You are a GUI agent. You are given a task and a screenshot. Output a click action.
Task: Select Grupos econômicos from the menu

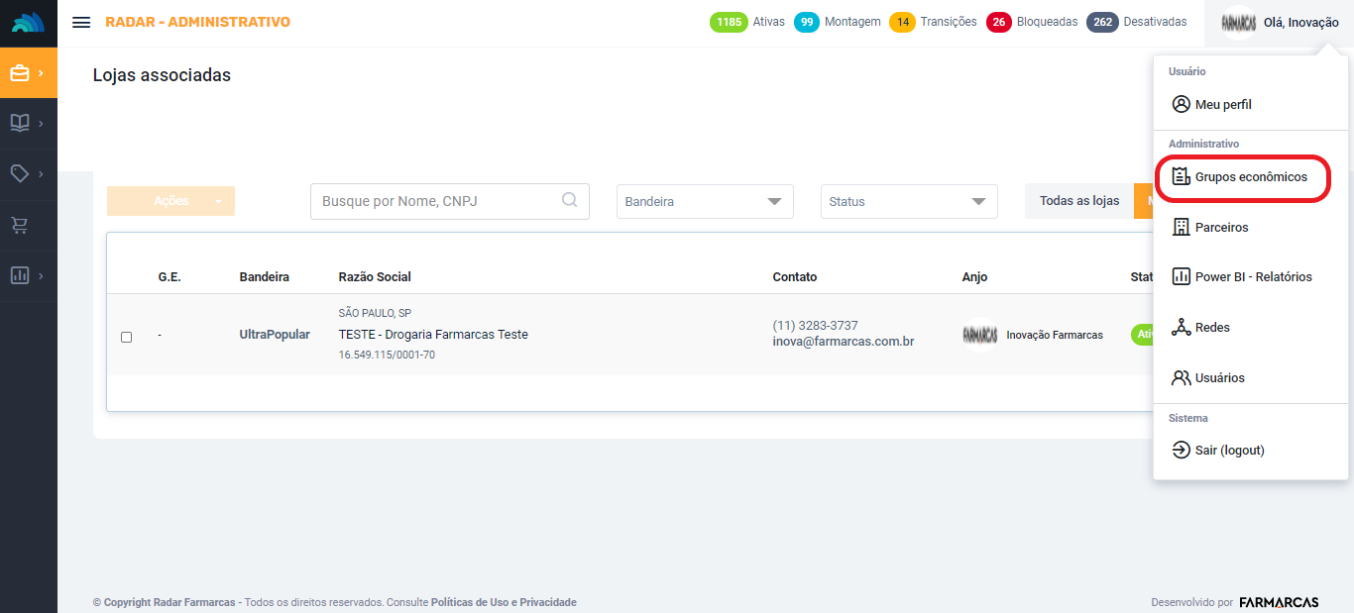click(1250, 177)
